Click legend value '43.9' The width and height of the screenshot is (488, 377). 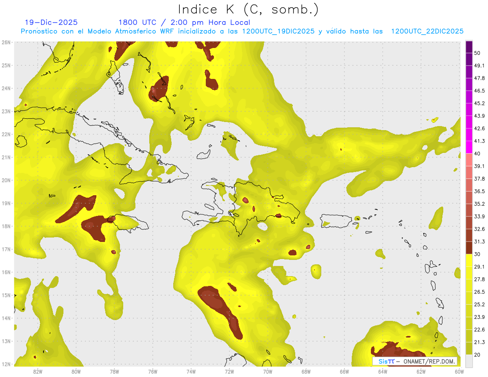[479, 116]
